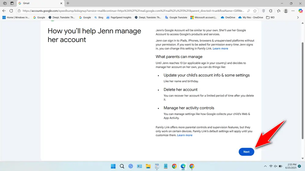Open Windows taskbar search
Viewport: 305px width, 171px height.
coord(122,166)
